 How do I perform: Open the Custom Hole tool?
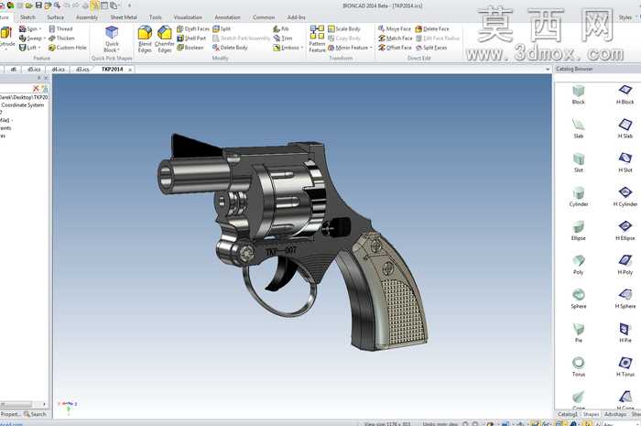68,48
